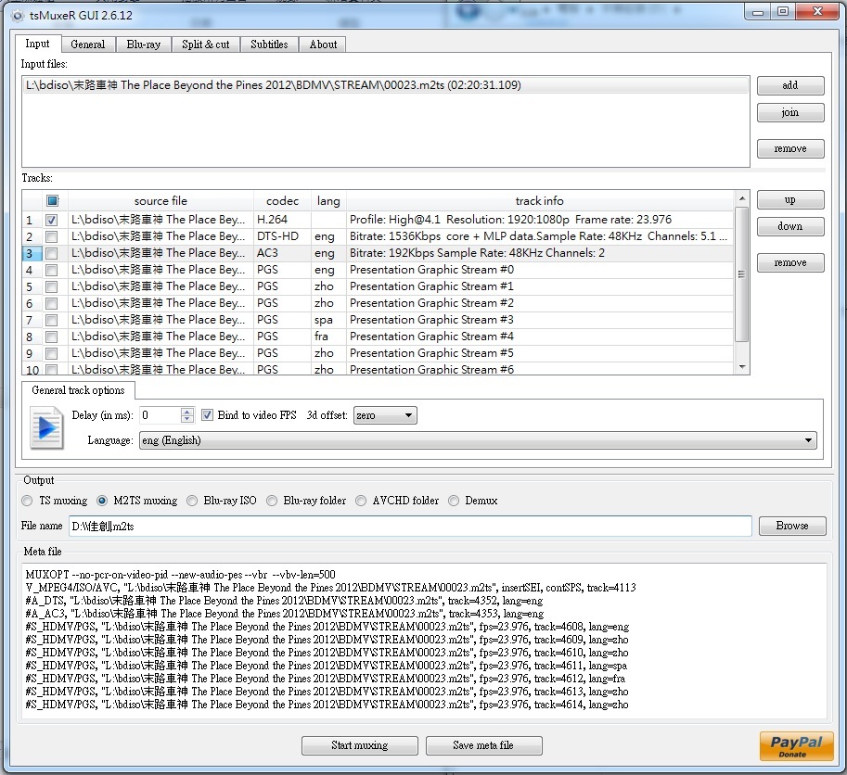Check the spa PGS subtitle track box
This screenshot has width=847, height=775.
pos(51,320)
